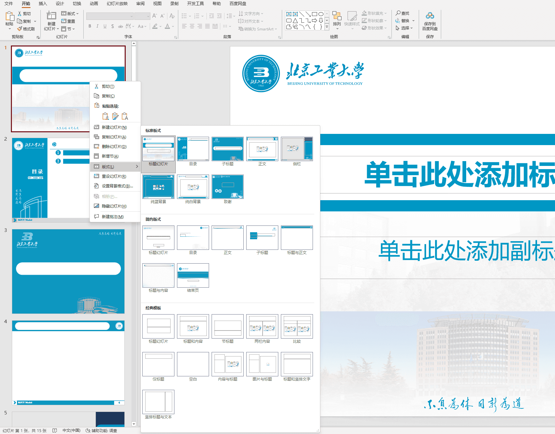
Task: Switch to the 设计 ribbon tab
Action: point(59,4)
